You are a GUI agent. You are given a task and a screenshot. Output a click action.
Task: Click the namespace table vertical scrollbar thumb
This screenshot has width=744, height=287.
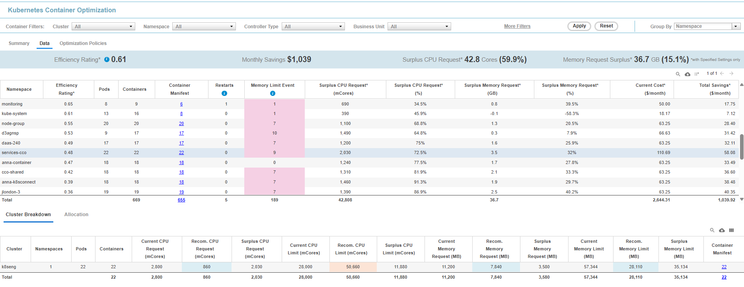742,146
